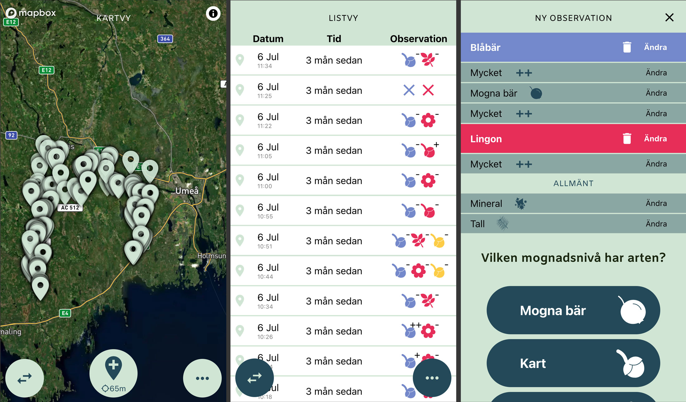Edit the Tall row with Ändra
Screen dimensions: 686x402
[656, 224]
